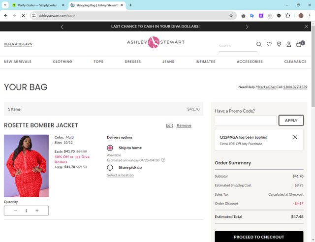Click the search magnifier icon
This screenshot has width=315, height=242.
(x=259, y=44)
